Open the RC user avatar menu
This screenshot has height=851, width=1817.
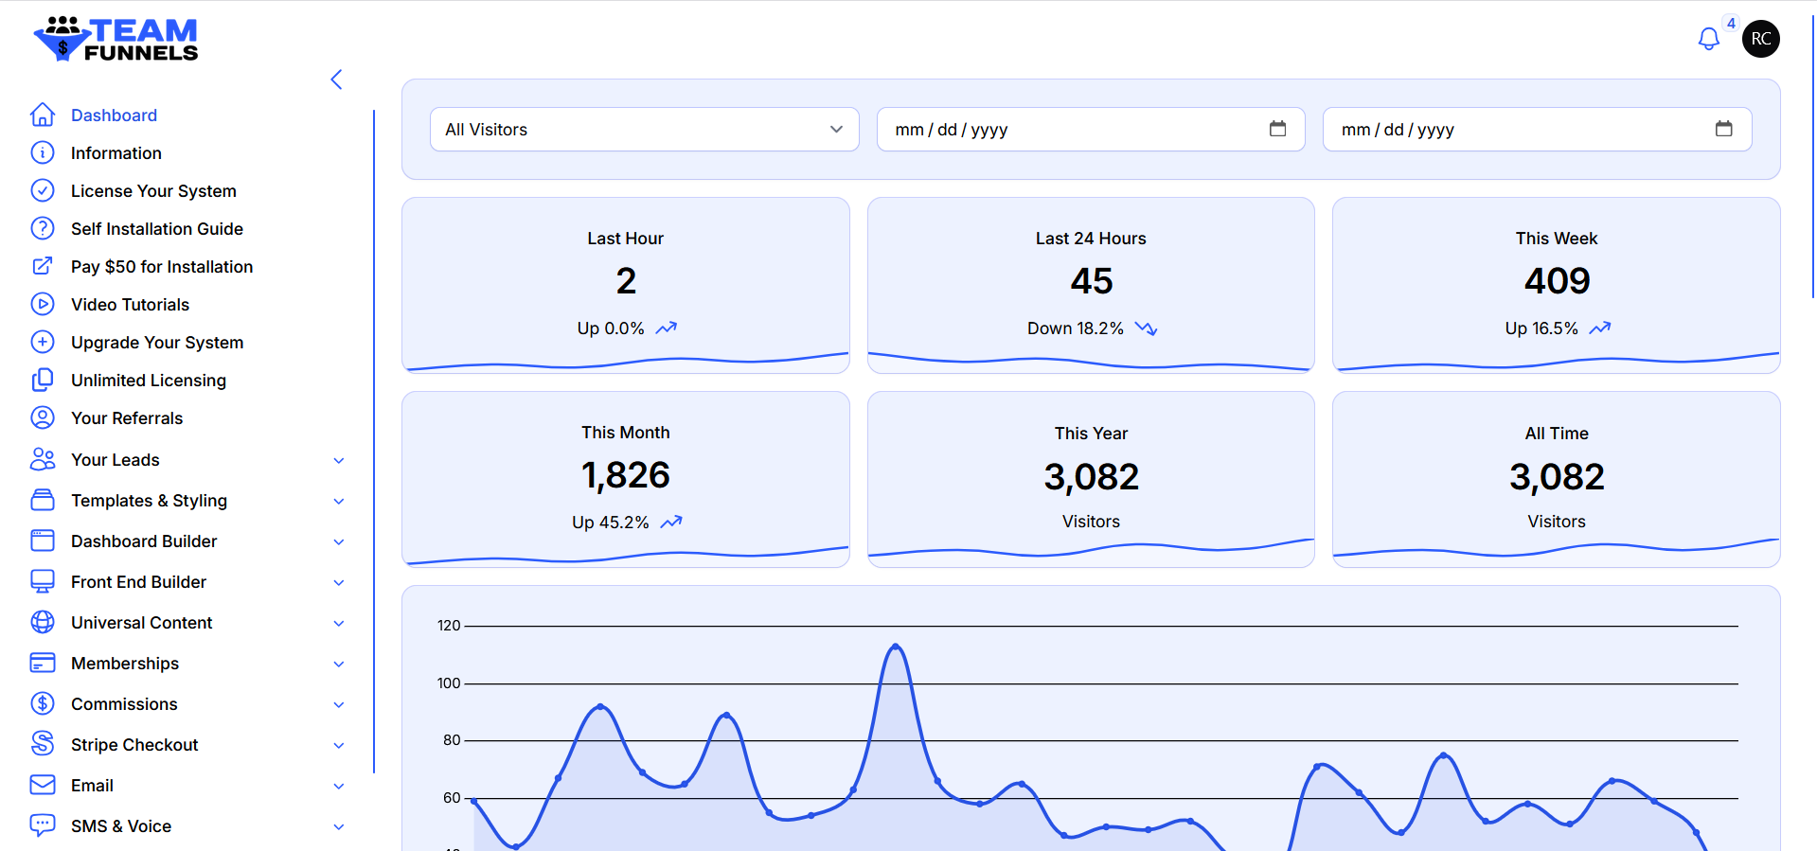[x=1760, y=39]
